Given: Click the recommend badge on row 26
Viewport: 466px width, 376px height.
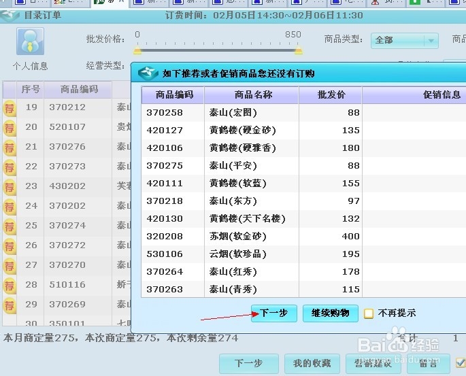Looking at the screenshot, I should click(10, 247).
